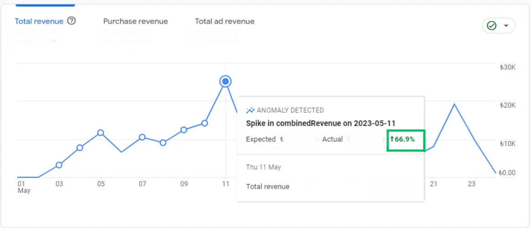Switch to the Purchase revenue tab
Image resolution: width=531 pixels, height=228 pixels.
click(x=135, y=21)
